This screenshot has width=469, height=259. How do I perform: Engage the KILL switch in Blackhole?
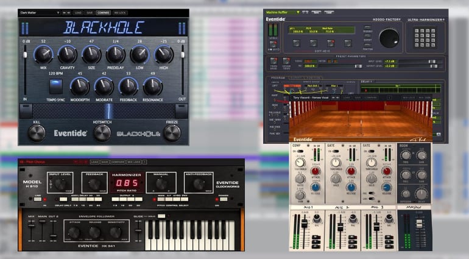(37, 133)
